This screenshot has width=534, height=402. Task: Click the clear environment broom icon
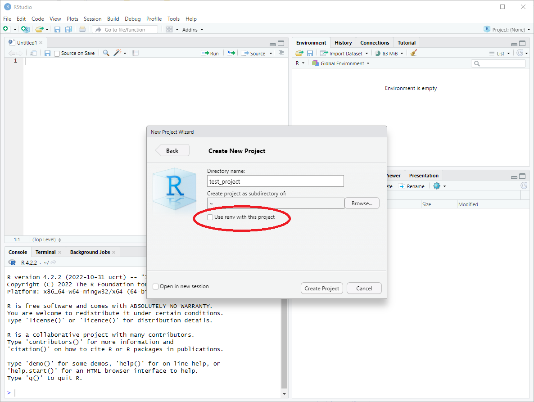coord(414,53)
